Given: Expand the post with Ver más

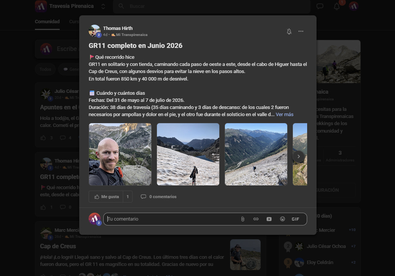Looking at the screenshot, I should [284, 115].
